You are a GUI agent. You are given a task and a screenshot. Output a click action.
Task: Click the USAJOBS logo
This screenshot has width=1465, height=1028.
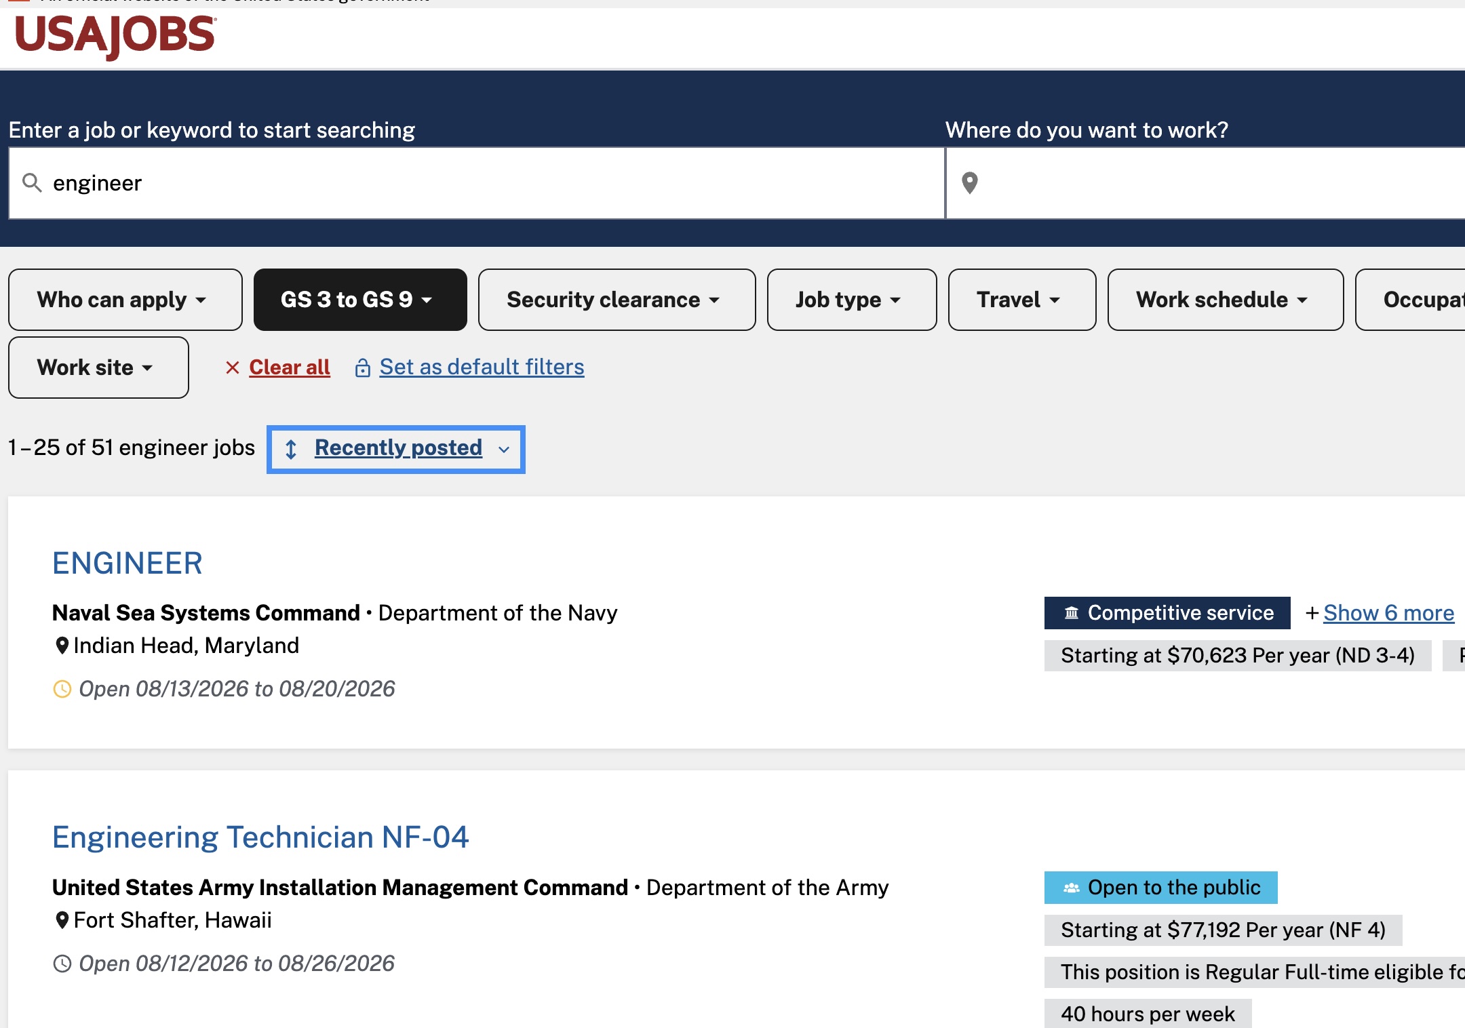115,36
